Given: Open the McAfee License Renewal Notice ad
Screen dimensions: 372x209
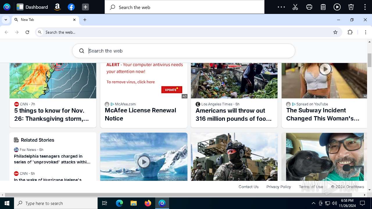Looking at the screenshot, I should coord(140,114).
